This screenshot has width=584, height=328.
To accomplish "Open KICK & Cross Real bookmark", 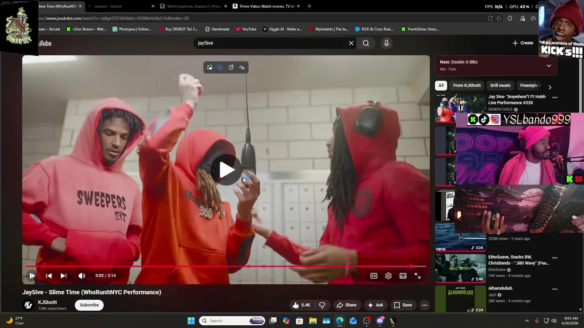I will (x=374, y=29).
